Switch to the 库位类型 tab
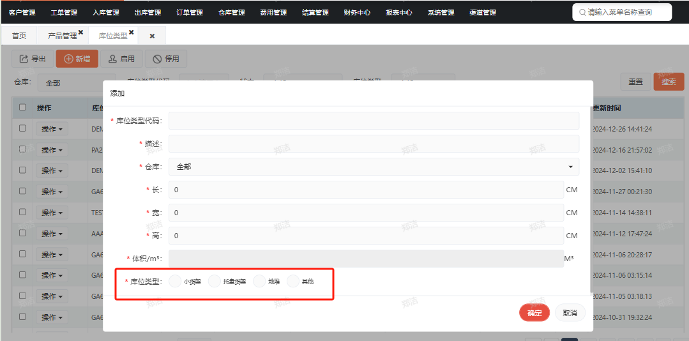 click(x=113, y=36)
